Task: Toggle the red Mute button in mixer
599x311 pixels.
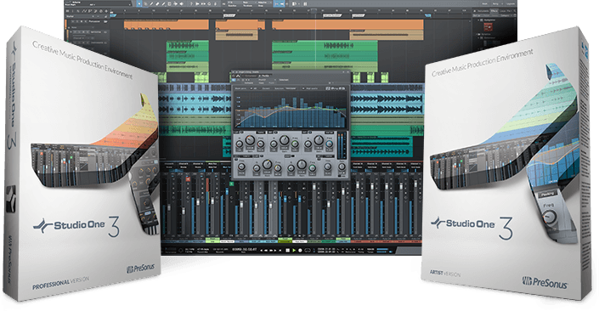Action: point(188,178)
